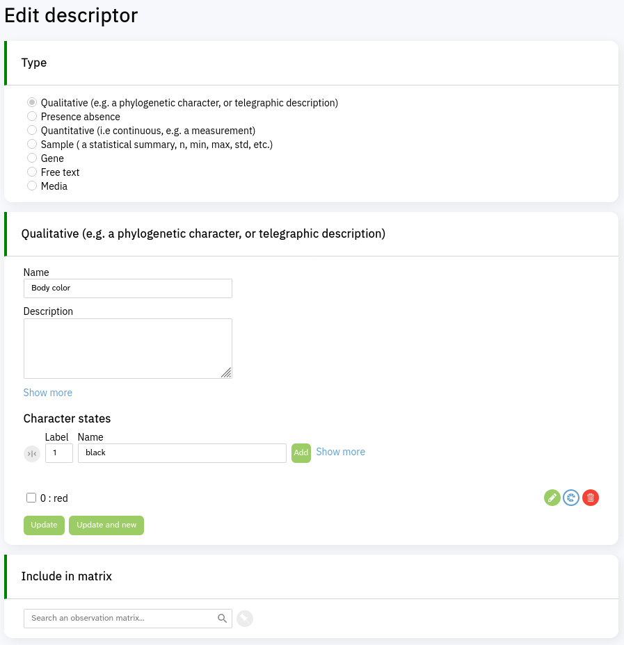Viewport: 624px width, 645px height.
Task: Select the Presence absence radio button
Action: click(x=32, y=117)
